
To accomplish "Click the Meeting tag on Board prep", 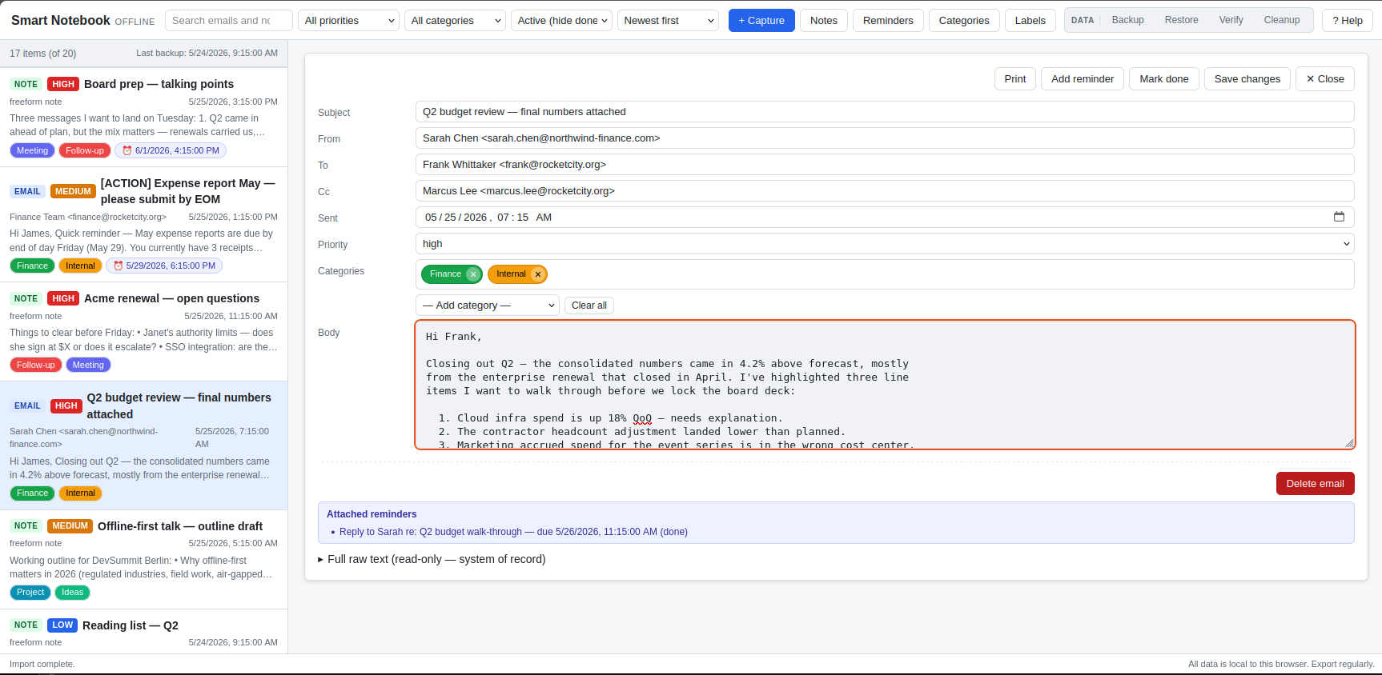I will [32, 150].
